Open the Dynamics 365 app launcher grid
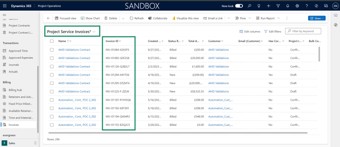Screen dimensions: 340x147 click(5, 6)
